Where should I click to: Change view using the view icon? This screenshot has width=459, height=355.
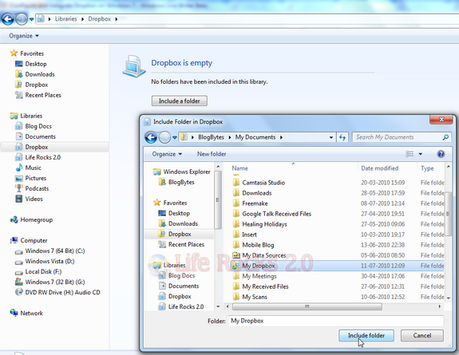click(410, 154)
